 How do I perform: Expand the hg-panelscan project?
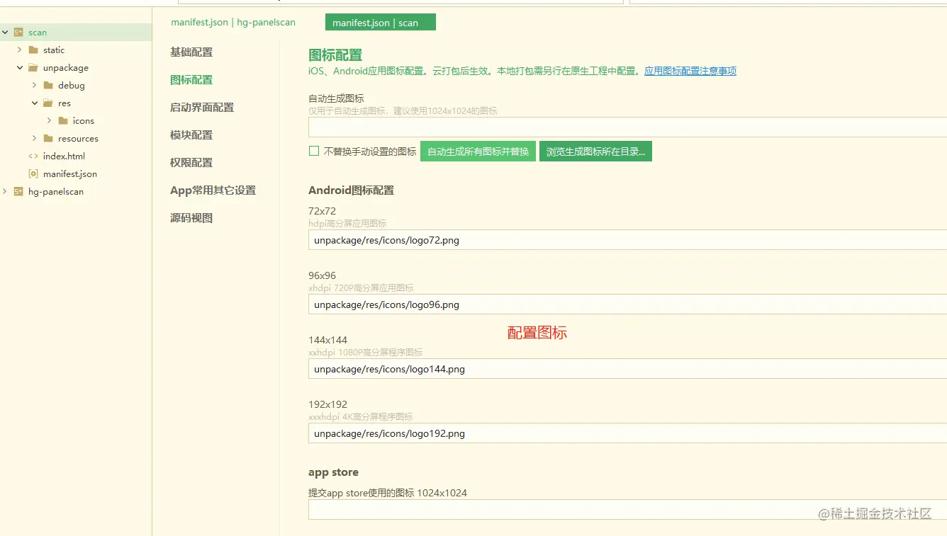5,192
